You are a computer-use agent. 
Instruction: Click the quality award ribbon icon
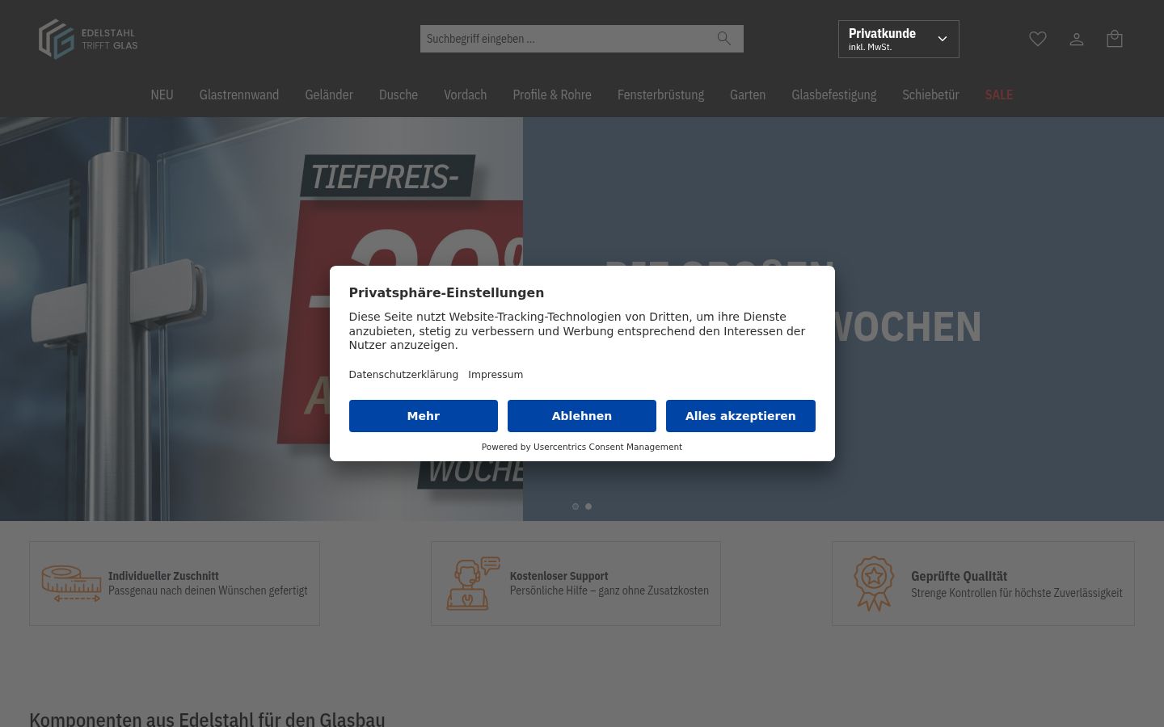click(874, 583)
